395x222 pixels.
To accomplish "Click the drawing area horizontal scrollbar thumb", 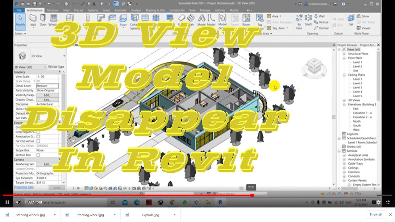I will tap(241, 188).
